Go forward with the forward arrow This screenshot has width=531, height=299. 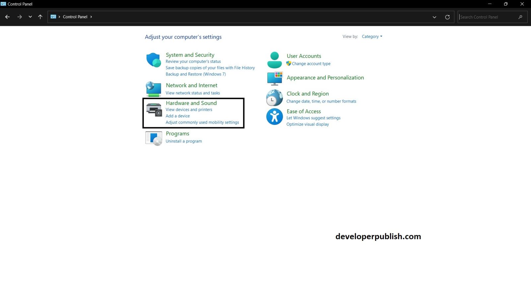click(20, 17)
